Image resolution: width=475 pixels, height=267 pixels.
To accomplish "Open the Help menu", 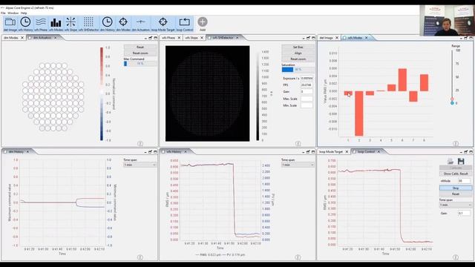I will (24, 13).
